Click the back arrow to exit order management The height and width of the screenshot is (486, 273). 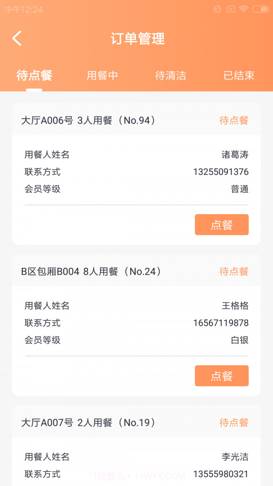click(17, 39)
